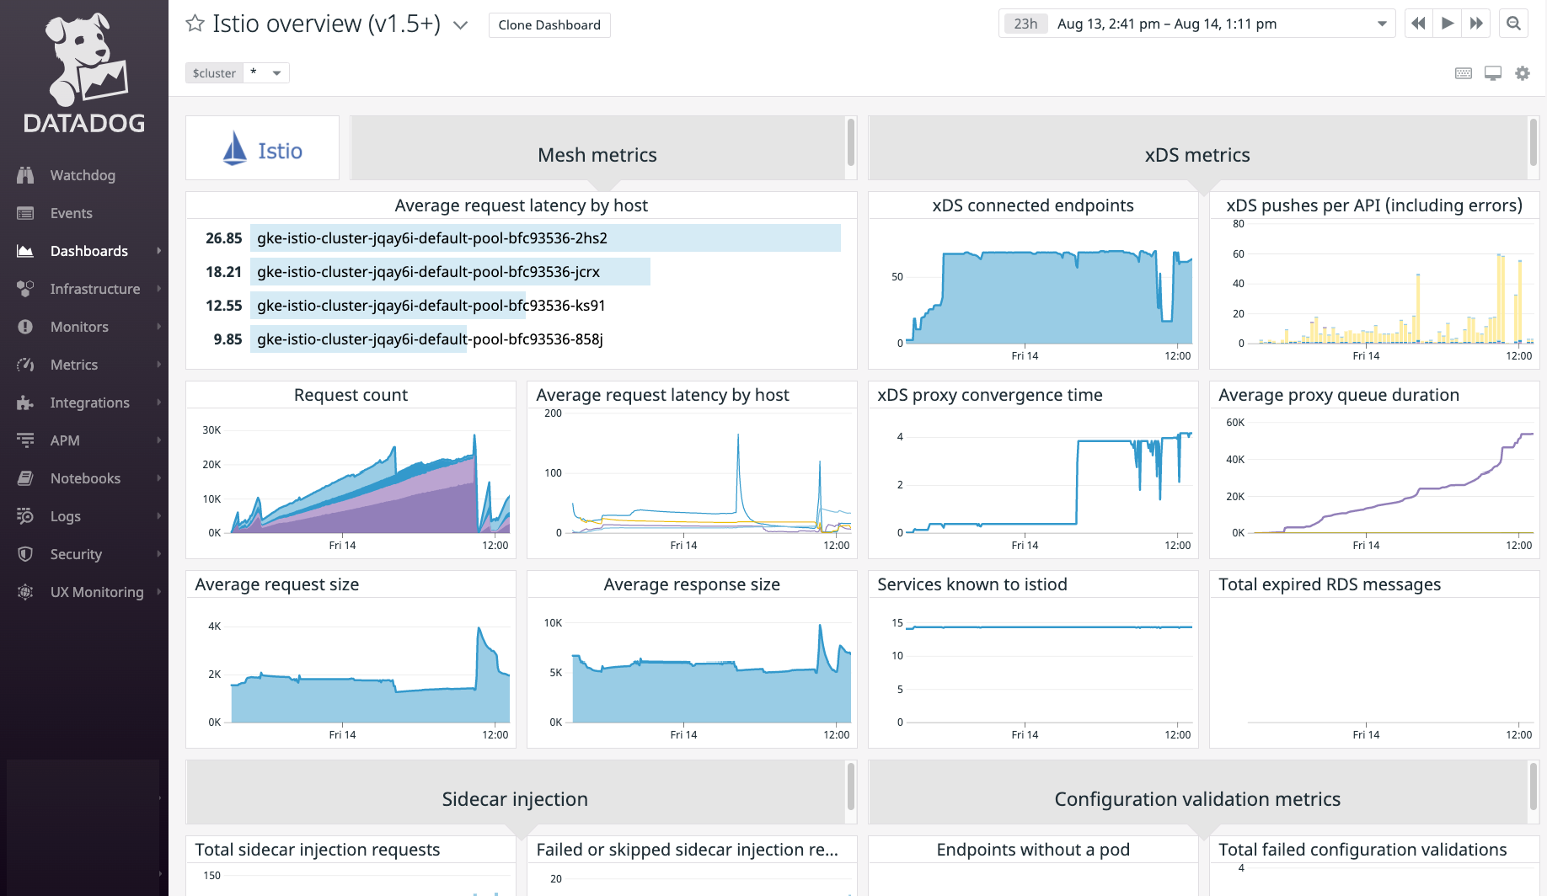Open the keyboard shortcuts icon

pyautogui.click(x=1463, y=73)
